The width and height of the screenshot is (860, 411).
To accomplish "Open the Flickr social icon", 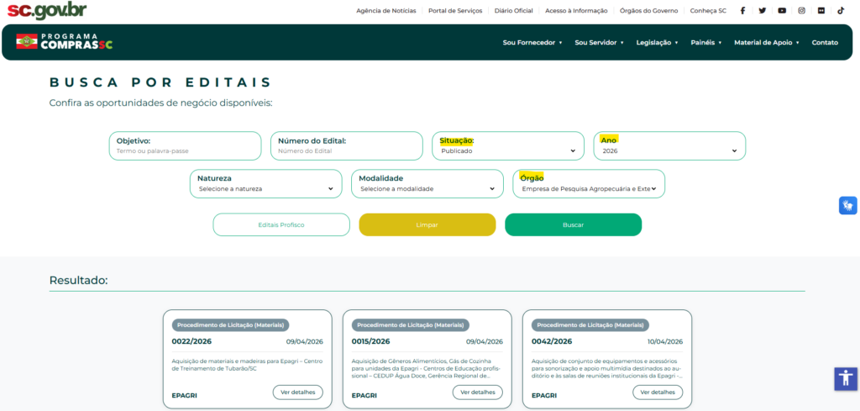I will pos(821,11).
